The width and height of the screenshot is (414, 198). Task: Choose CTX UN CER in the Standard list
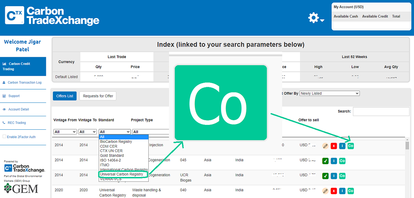tap(124, 151)
